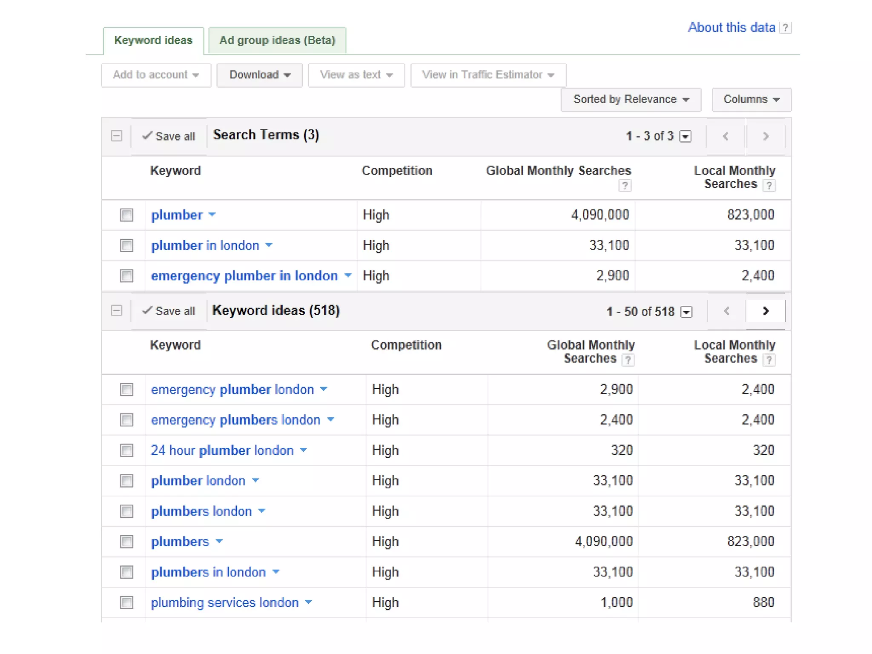The image size is (872, 654).
Task: Click the About this data link
Action: [x=731, y=28]
